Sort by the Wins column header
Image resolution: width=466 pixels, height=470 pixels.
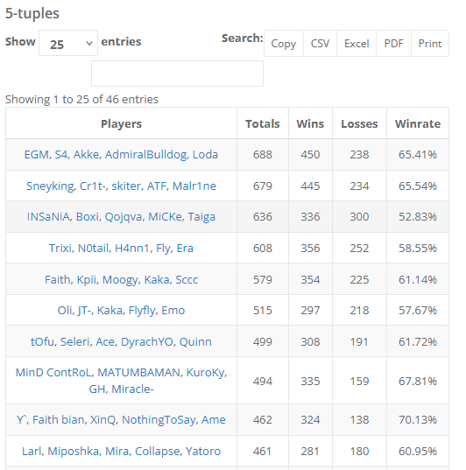click(x=310, y=123)
